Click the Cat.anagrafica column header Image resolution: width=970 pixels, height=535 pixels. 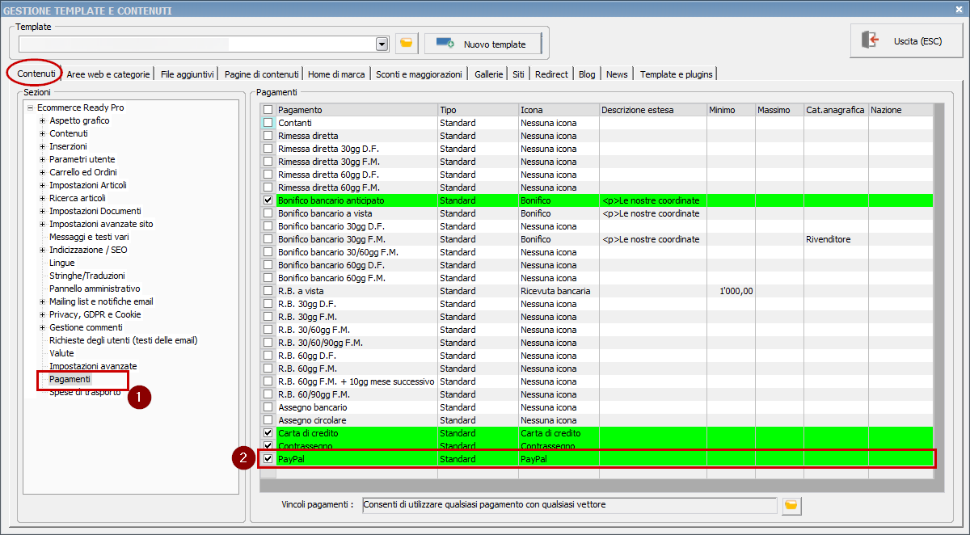click(836, 110)
